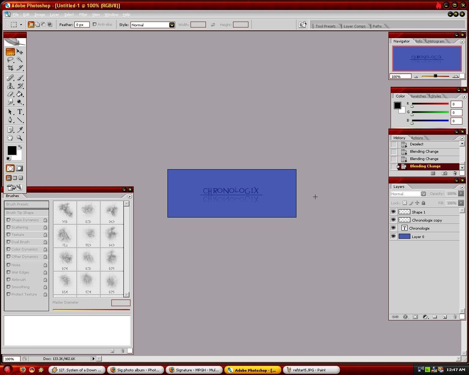Select the Path Selection tool
This screenshot has height=375, width=469.
point(10,112)
